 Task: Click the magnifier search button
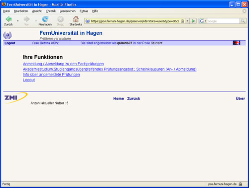tap(243, 21)
